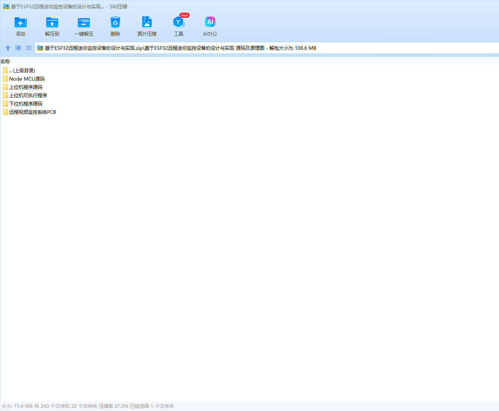The width and height of the screenshot is (499, 411).
Task: Click the folder icon of 上位机可执行程序
Action: [5, 95]
